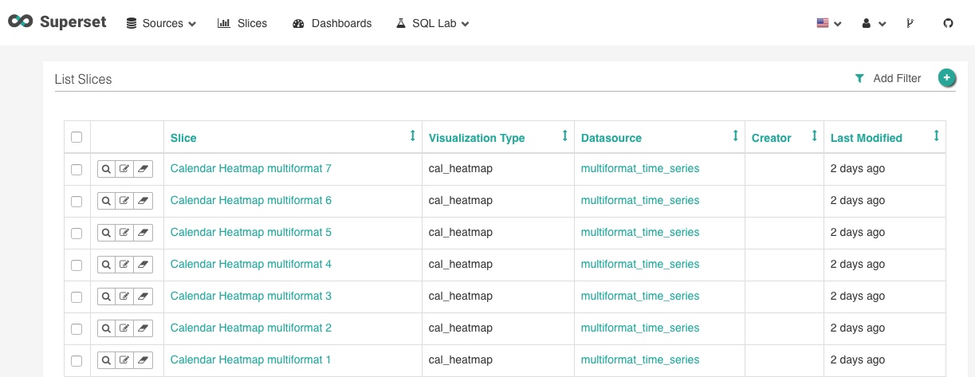975x377 pixels.
Task: Show record for Calendar Heatmap multiformat 2
Action: (106, 328)
